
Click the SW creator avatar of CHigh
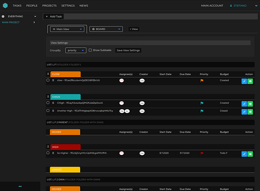pos(142,103)
